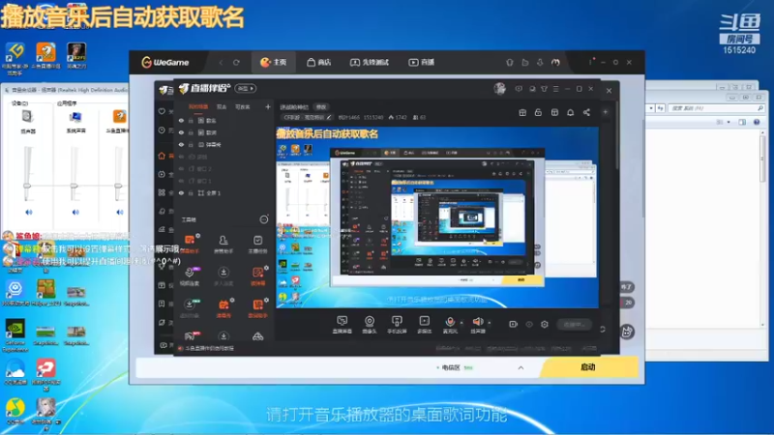The height and width of the screenshot is (435, 774).
Task: Click the heart icon in 直播伴侣 sidebar
Action: (162, 111)
